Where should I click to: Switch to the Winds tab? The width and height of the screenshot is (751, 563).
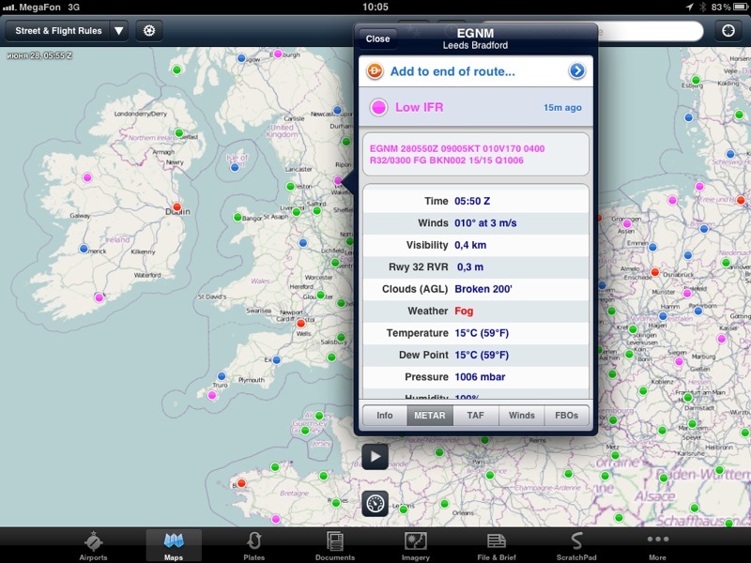pyautogui.click(x=521, y=416)
